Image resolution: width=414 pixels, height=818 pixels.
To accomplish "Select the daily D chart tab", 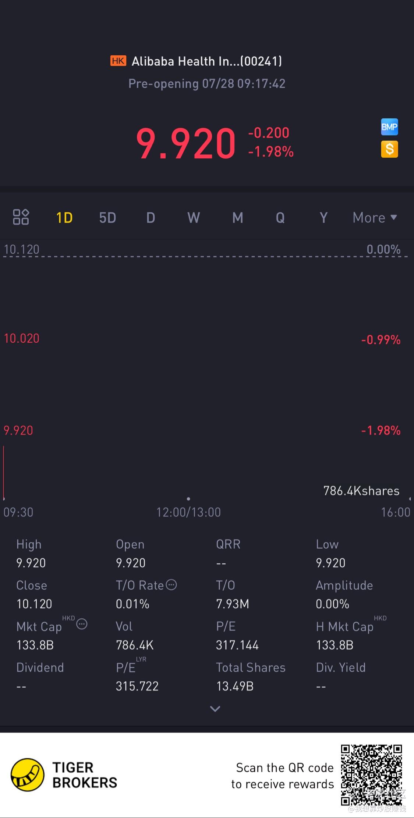I will tap(151, 218).
